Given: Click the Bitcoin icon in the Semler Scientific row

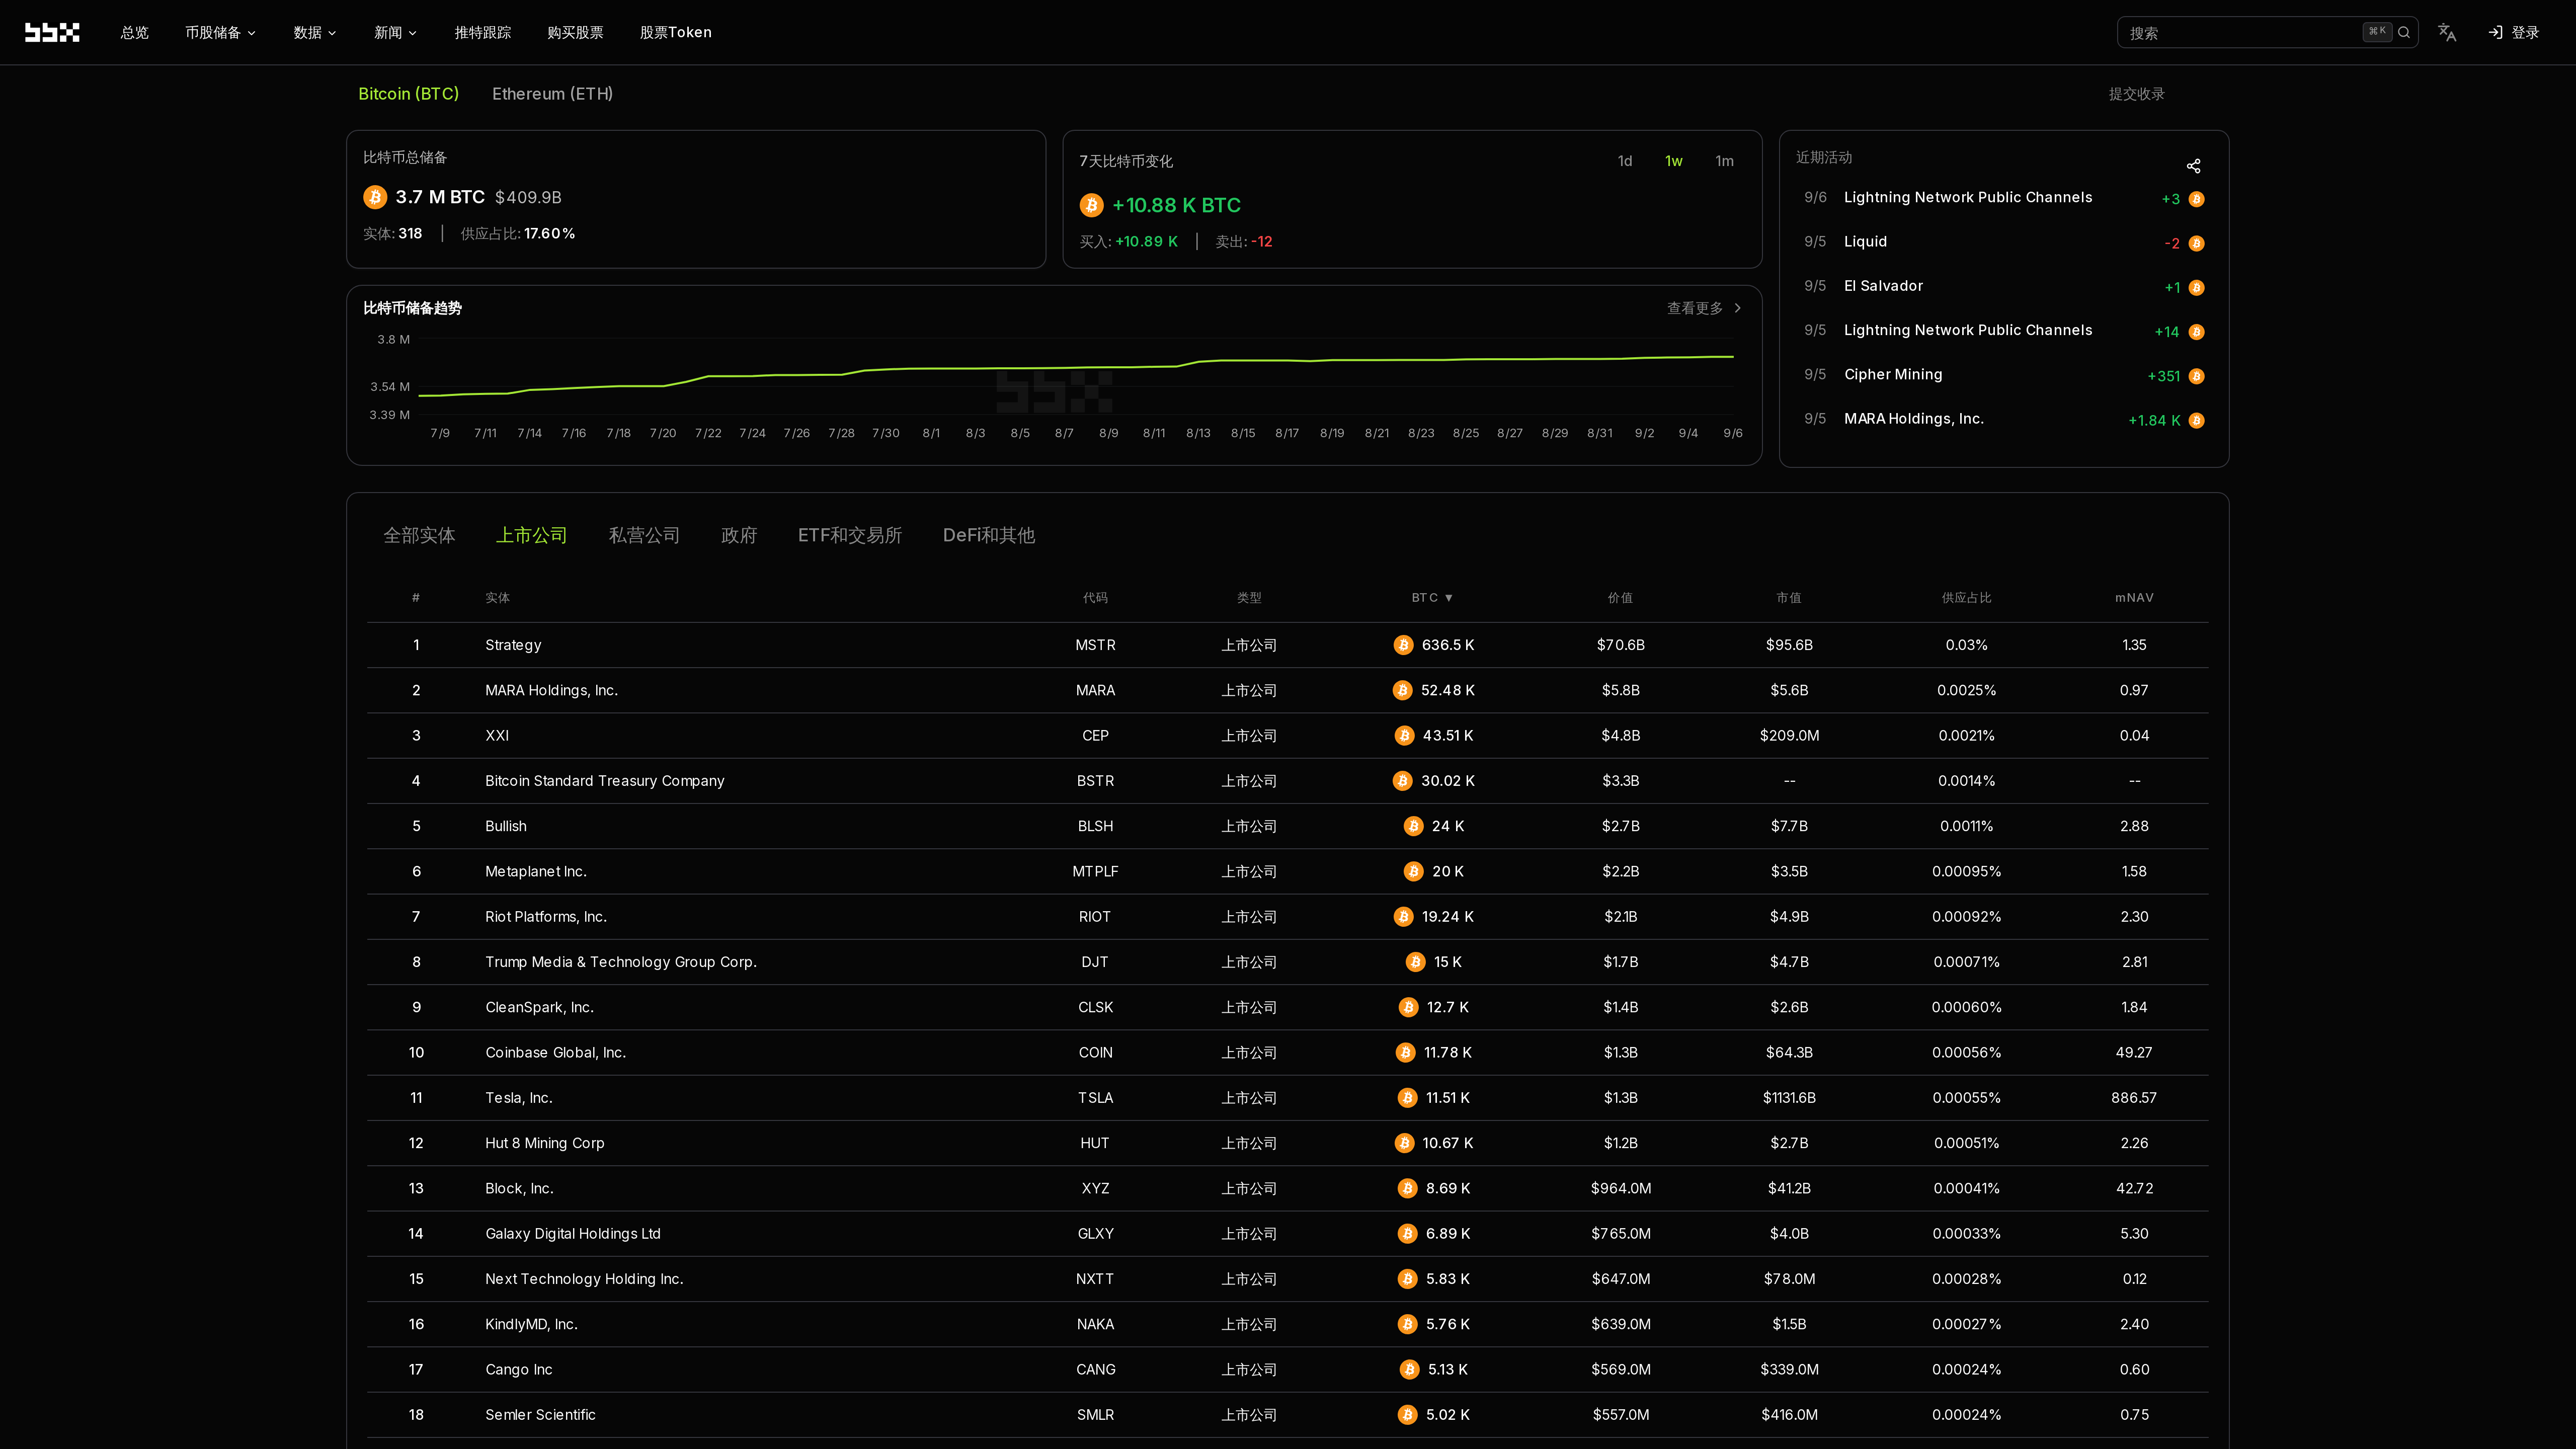Looking at the screenshot, I should click(1407, 1414).
